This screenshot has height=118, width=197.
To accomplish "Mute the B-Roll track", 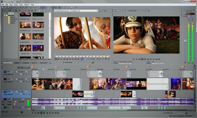I will pos(26,92).
